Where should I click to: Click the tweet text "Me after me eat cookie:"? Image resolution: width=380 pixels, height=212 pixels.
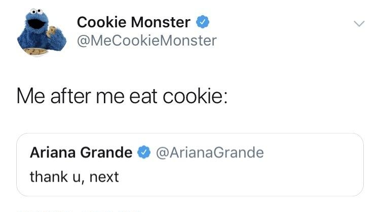[x=122, y=96]
